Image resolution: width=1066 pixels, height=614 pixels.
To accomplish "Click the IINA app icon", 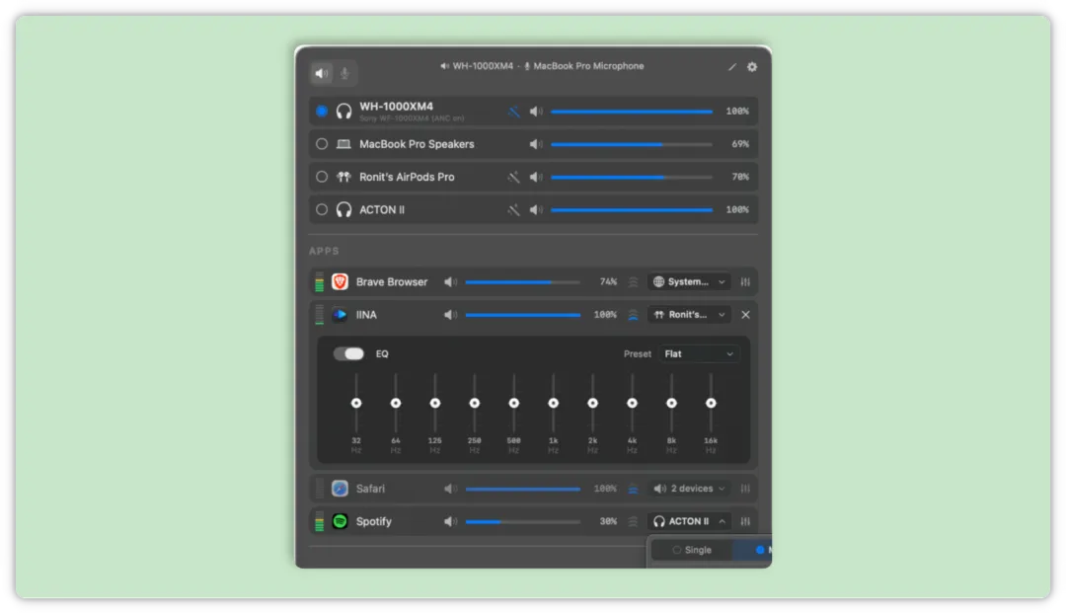I will click(340, 315).
